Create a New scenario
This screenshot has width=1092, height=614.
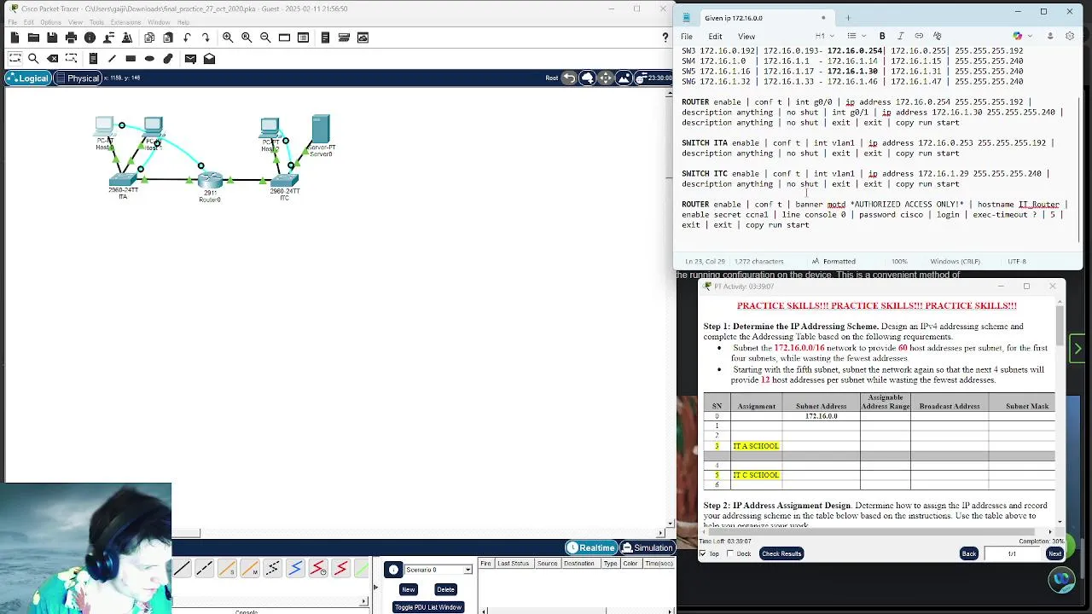click(x=409, y=589)
